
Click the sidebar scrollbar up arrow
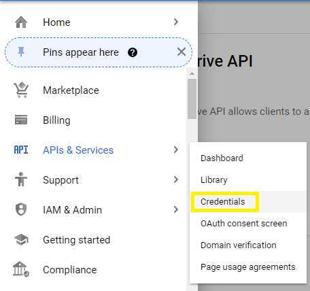click(x=192, y=73)
